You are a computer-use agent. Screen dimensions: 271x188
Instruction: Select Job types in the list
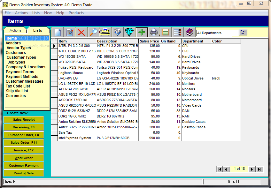[x=16, y=62]
